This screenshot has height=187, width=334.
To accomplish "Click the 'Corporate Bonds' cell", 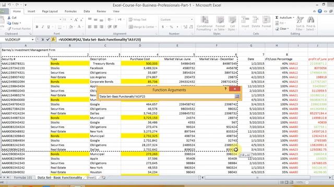I will click(x=105, y=82).
